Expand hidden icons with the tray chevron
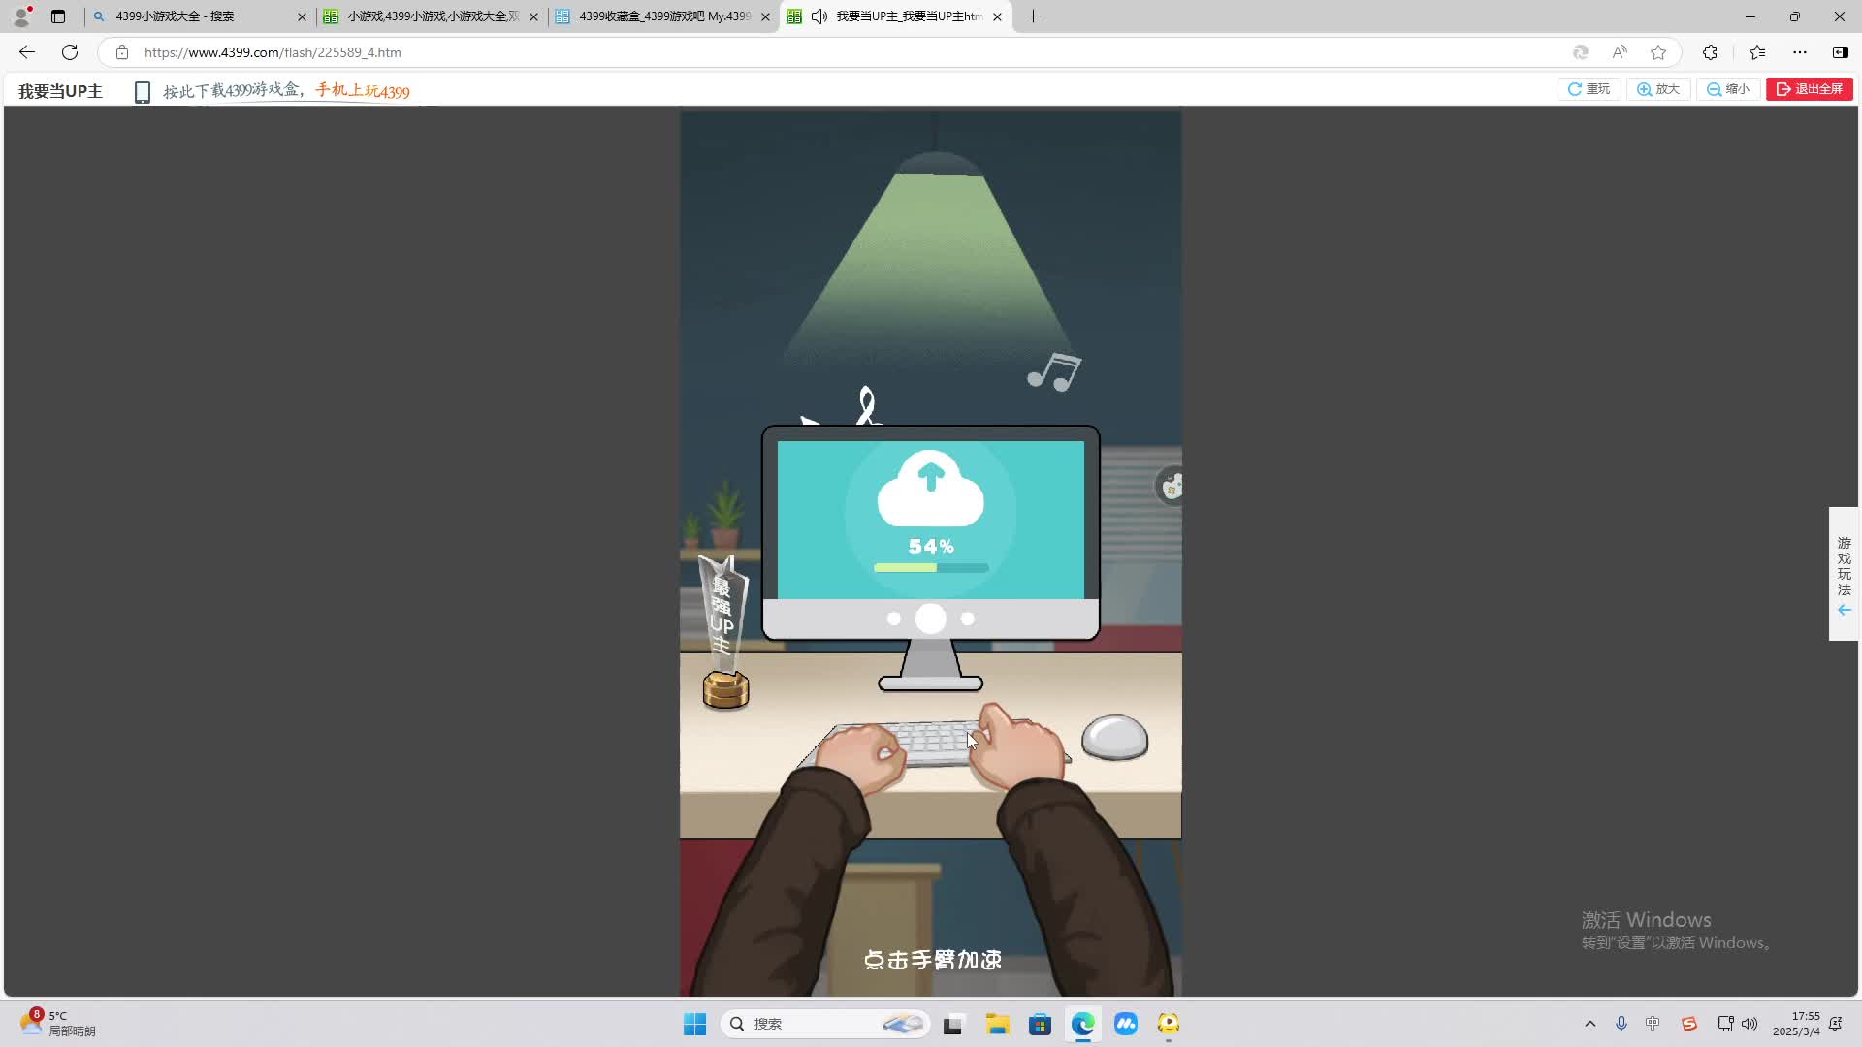 click(x=1589, y=1023)
